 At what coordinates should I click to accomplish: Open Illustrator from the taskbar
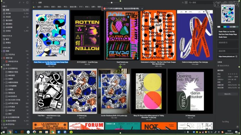coord(22,132)
